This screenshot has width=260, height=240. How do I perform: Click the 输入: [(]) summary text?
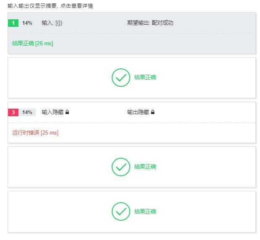(52, 23)
